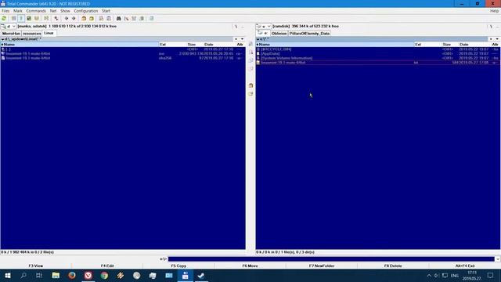Select [AppData] folder in right panel
The image size is (501, 282).
[377, 54]
